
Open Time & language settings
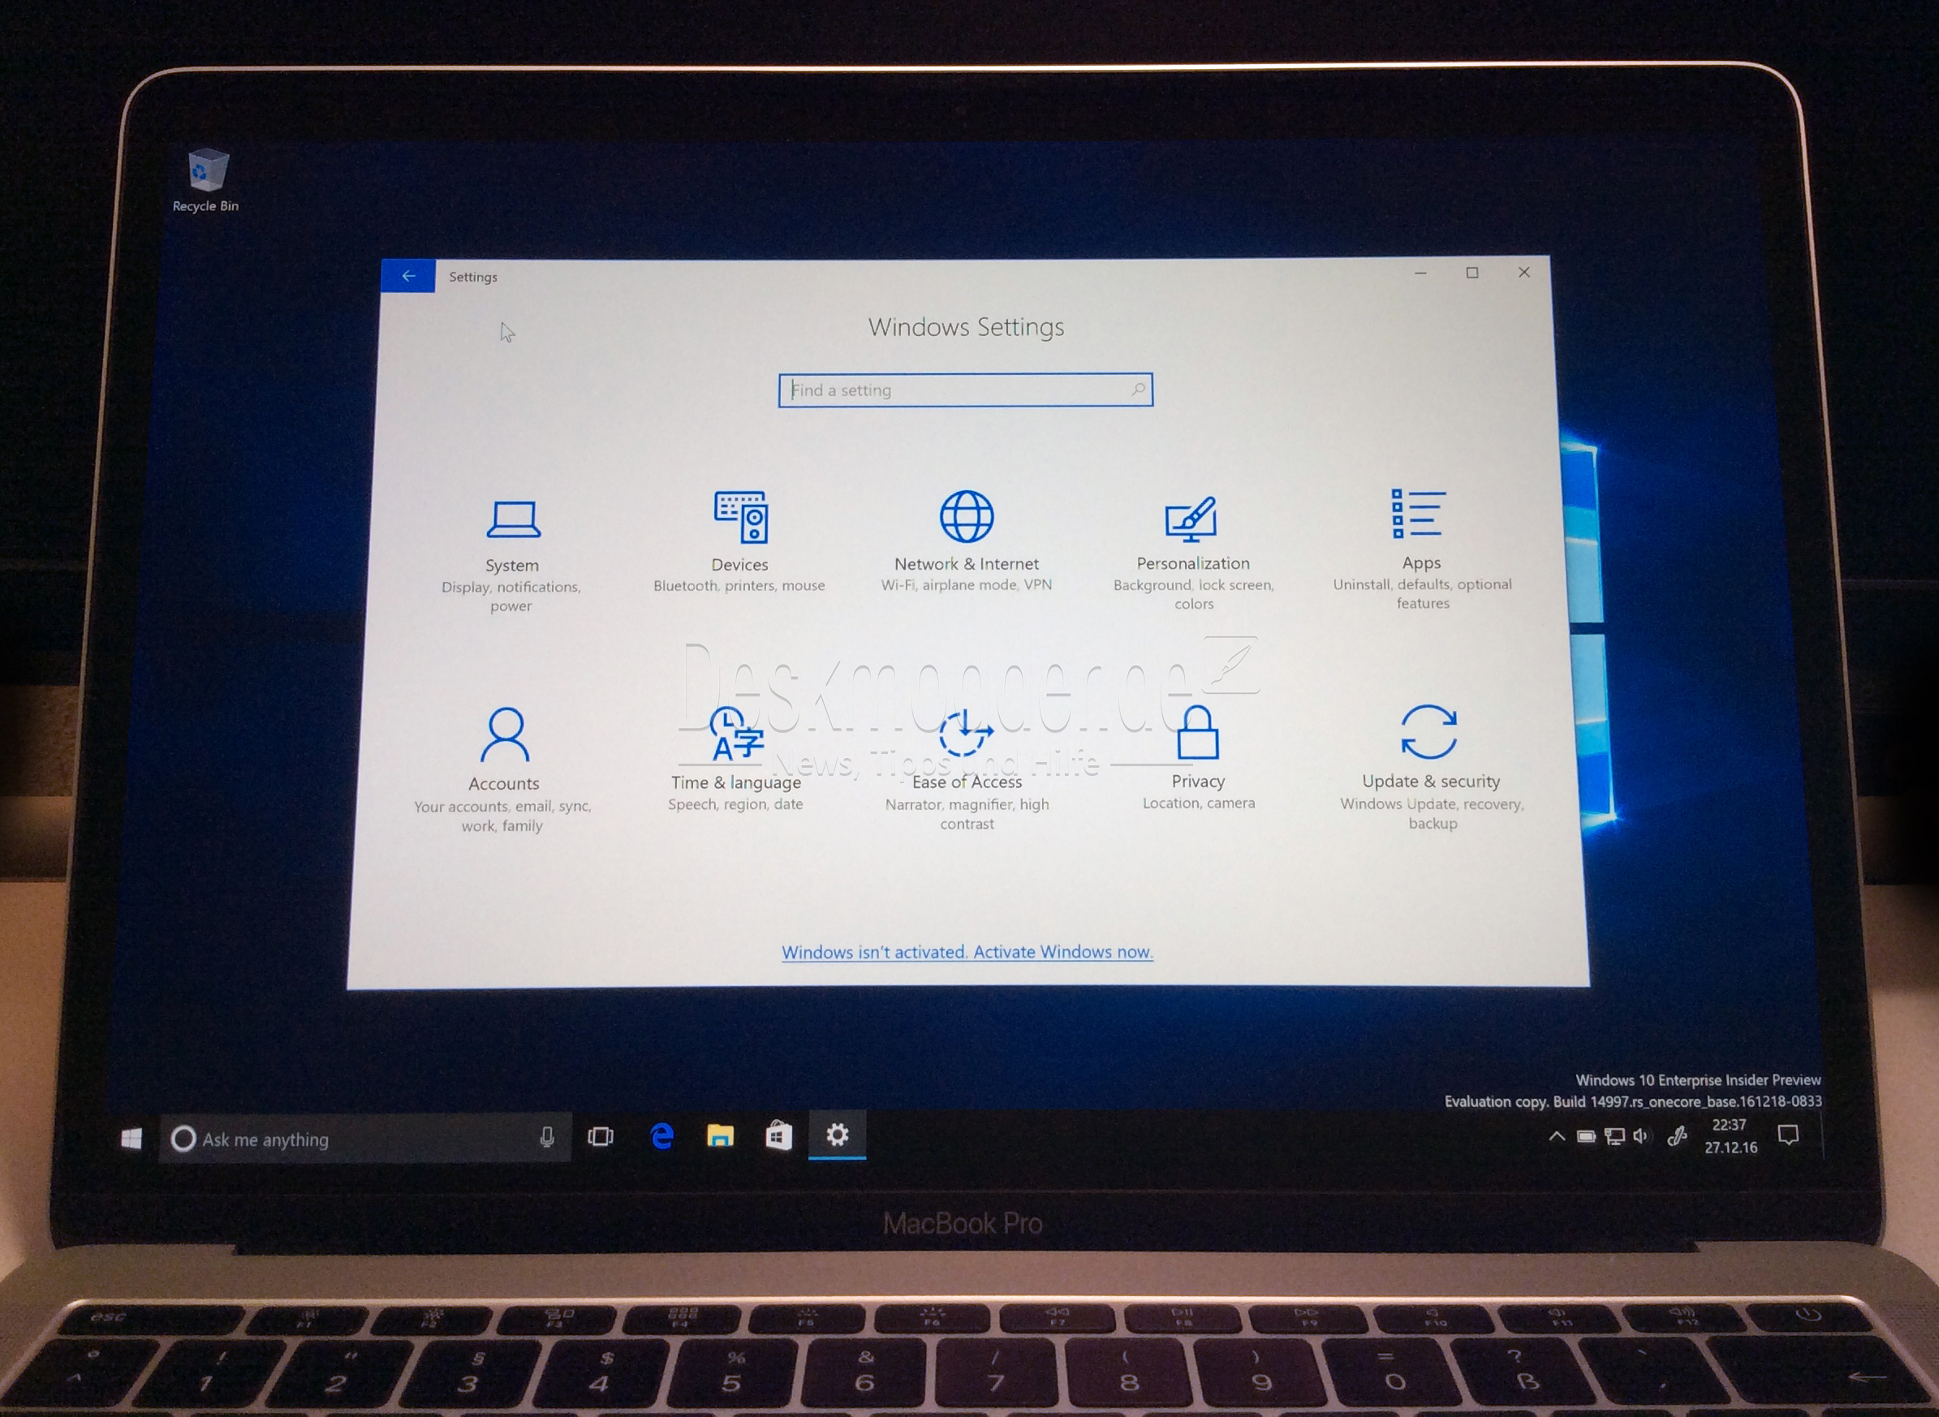[736, 759]
